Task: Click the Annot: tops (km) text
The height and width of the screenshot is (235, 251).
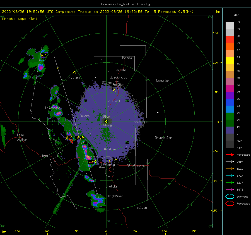Action: point(20,19)
